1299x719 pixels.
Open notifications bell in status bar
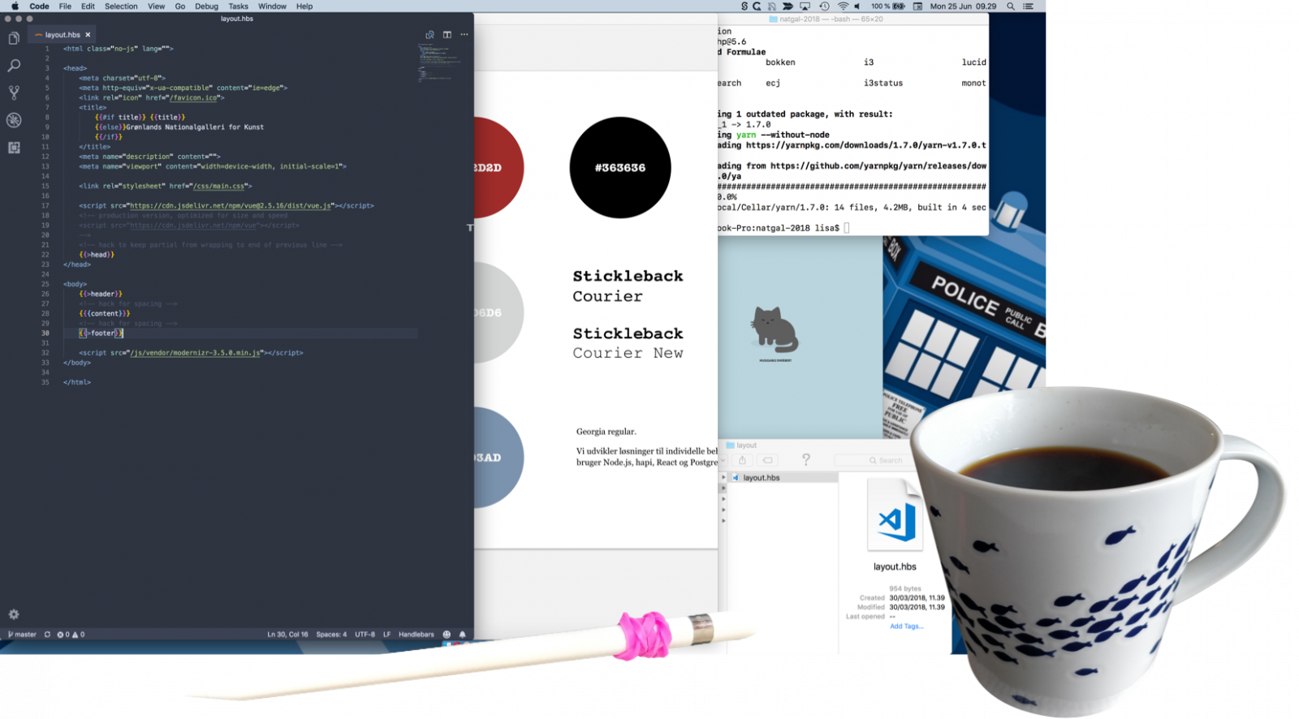pos(463,635)
